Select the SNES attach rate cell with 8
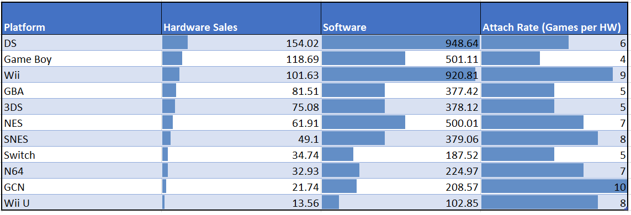This screenshot has height=215, width=631. tap(554, 138)
